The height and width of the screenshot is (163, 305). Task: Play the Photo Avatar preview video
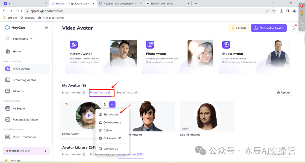click(90, 115)
